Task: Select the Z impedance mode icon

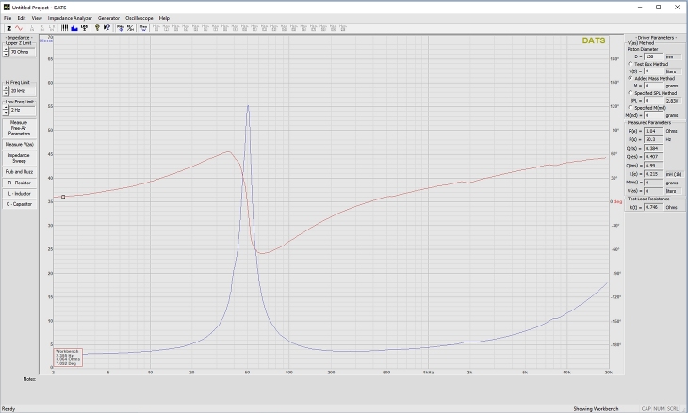Action: (x=8, y=27)
